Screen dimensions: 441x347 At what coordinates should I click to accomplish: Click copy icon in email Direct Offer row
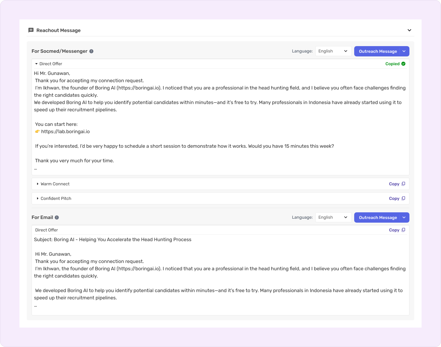(x=403, y=230)
